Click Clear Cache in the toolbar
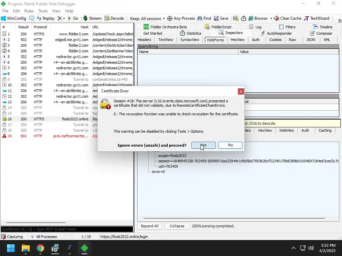 tap(288, 18)
